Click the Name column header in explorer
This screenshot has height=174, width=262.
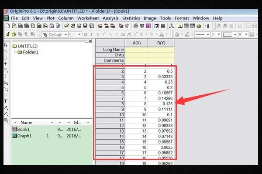click(26, 123)
